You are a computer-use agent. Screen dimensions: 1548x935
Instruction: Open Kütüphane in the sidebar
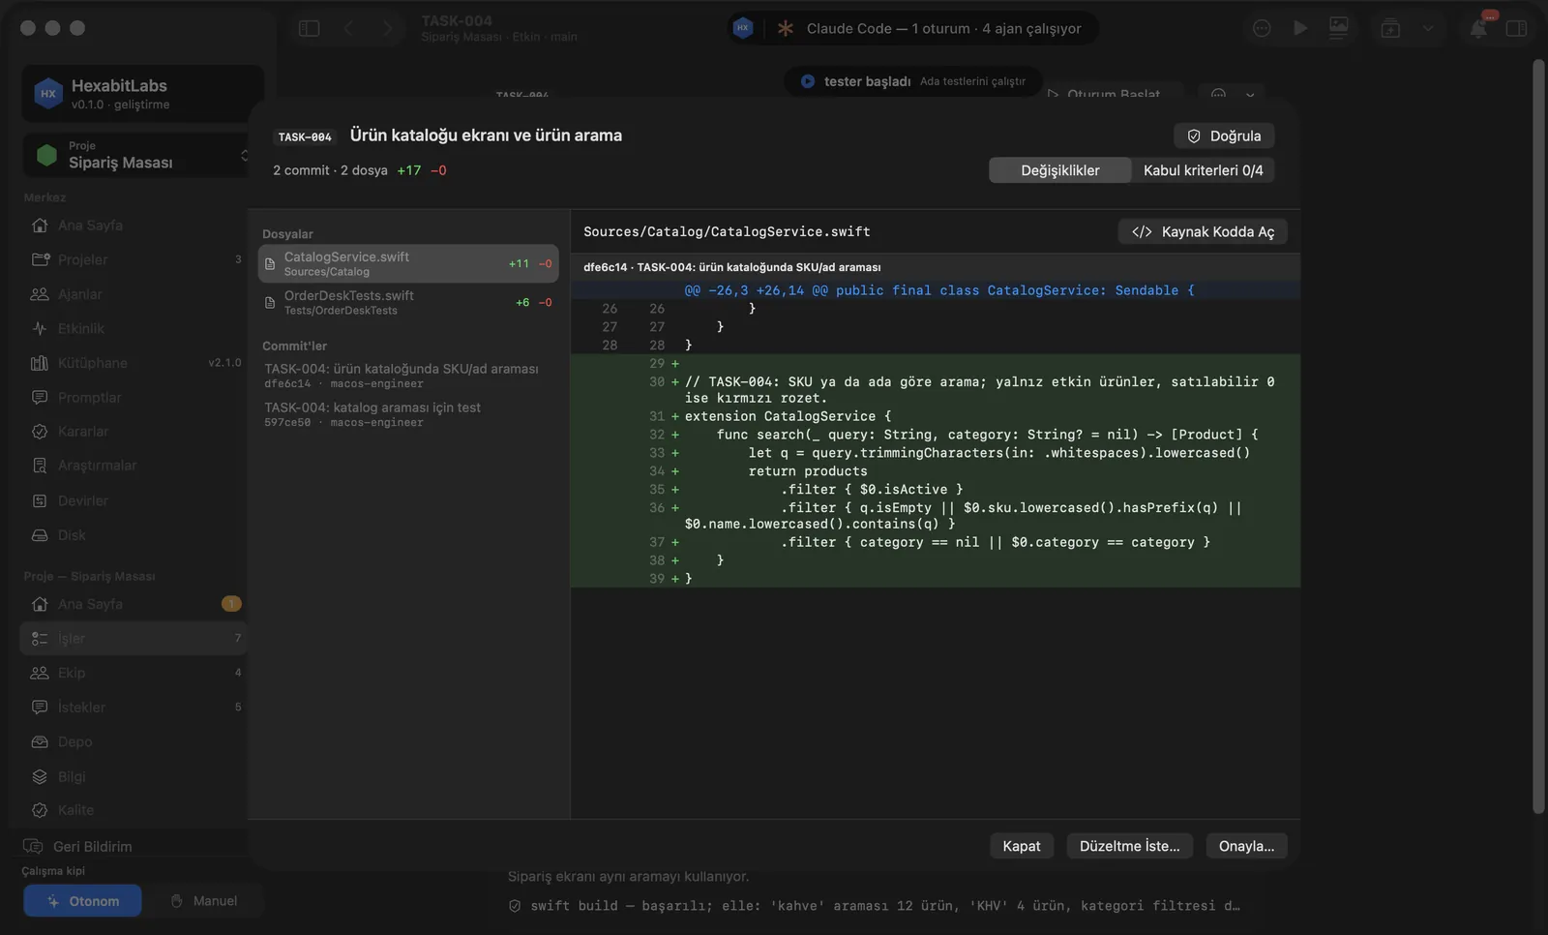(133, 363)
